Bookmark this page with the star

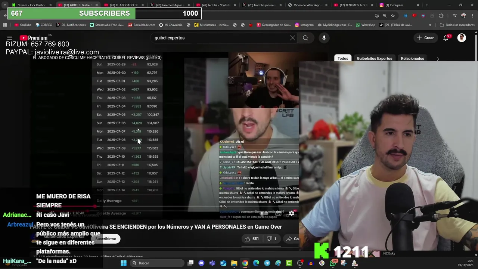click(x=393, y=15)
